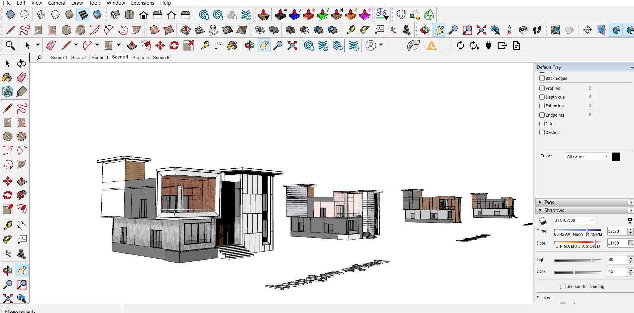The height and width of the screenshot is (313, 634).
Task: Select the Rotate tool in left toolbar
Action: click(7, 195)
